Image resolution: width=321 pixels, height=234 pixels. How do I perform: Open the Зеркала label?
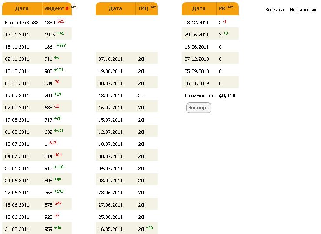click(x=274, y=10)
